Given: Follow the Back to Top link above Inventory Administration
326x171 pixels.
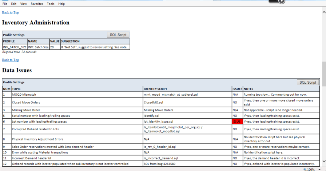Looking at the screenshot, I should tap(11, 12).
